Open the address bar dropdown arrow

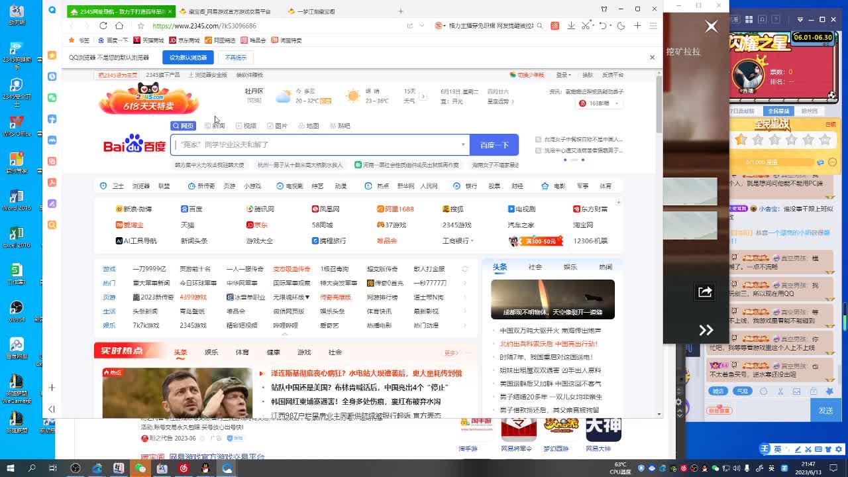tap(423, 25)
